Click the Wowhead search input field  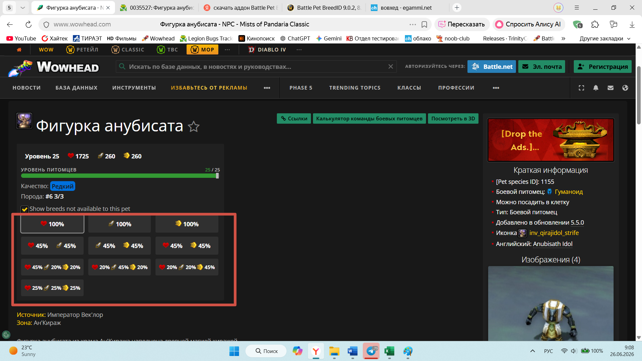[256, 67]
